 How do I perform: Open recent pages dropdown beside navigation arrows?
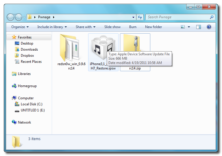24,17
